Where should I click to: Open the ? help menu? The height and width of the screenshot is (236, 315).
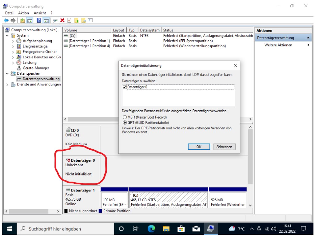52,13
